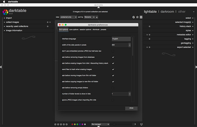Image resolution: width=197 pixels, height=127 pixels.
Task: Switch to session options tab
Action: click(x=85, y=30)
